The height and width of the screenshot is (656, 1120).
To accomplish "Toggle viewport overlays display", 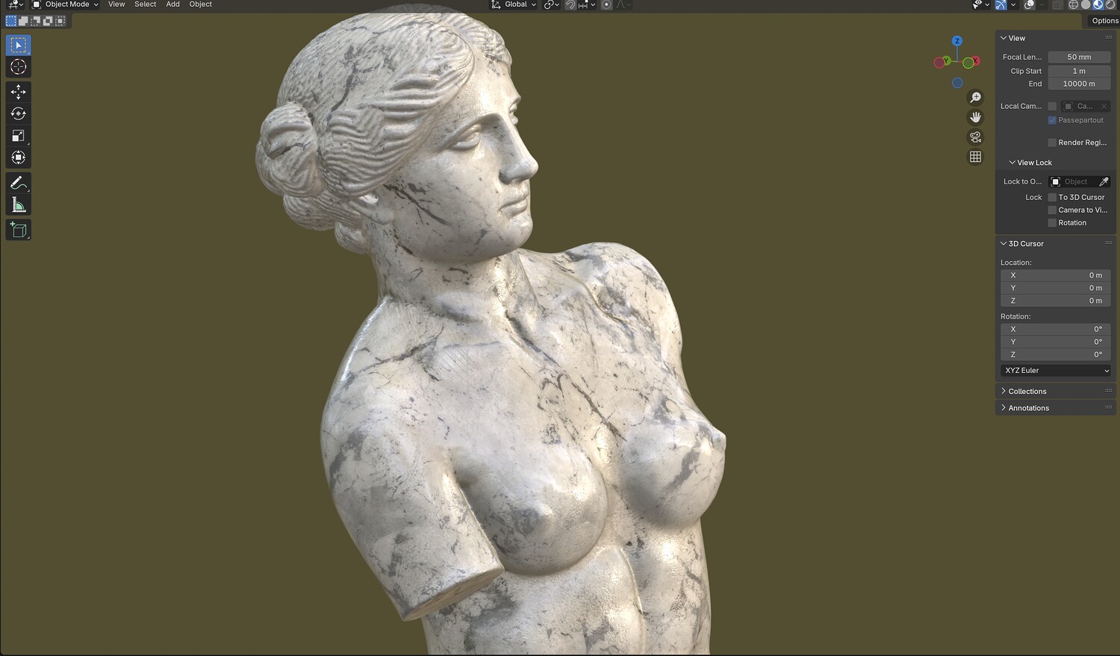I will coord(1029,4).
